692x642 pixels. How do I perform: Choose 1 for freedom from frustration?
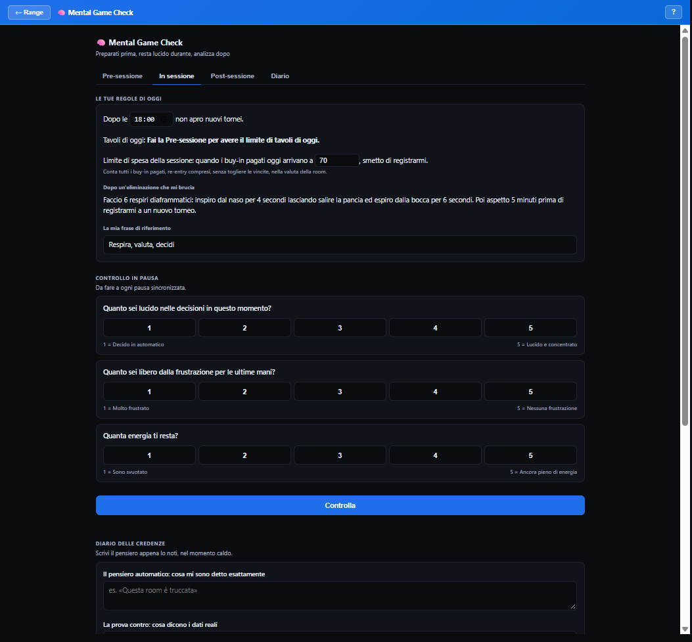[149, 392]
